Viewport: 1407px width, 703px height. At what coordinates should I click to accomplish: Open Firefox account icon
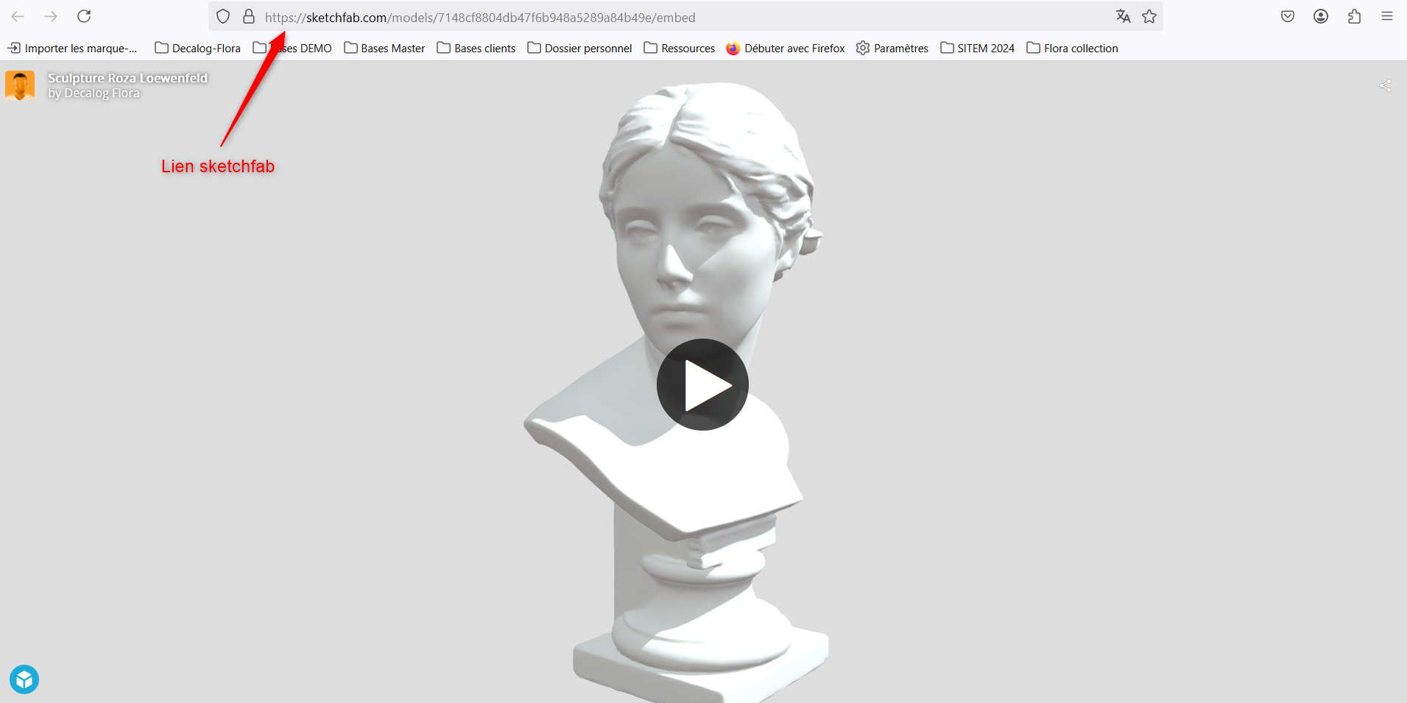tap(1321, 16)
